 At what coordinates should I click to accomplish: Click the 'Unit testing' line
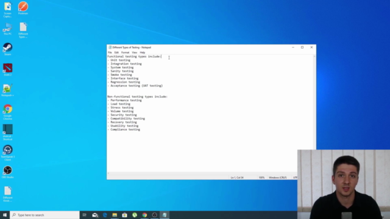[119, 60]
